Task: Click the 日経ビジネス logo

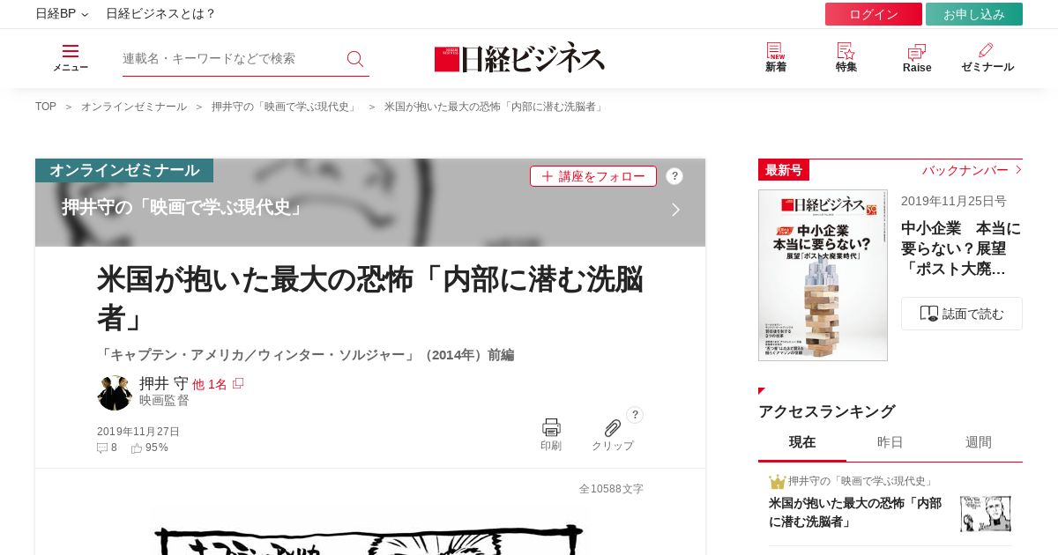Action: tap(519, 58)
